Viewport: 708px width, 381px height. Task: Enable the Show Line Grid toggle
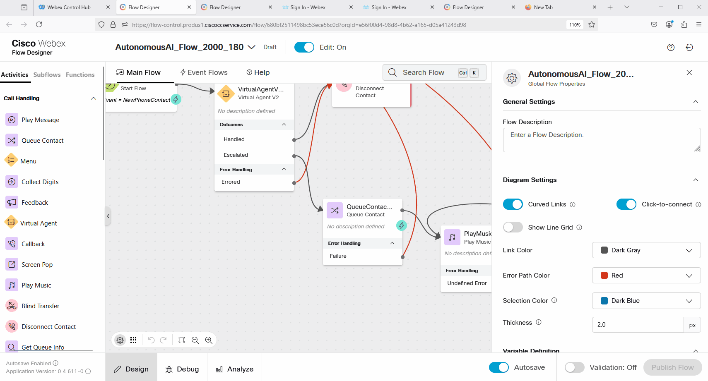(513, 228)
